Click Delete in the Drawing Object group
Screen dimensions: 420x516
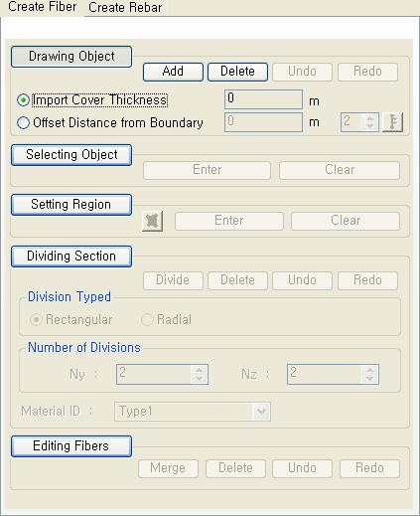click(x=237, y=72)
